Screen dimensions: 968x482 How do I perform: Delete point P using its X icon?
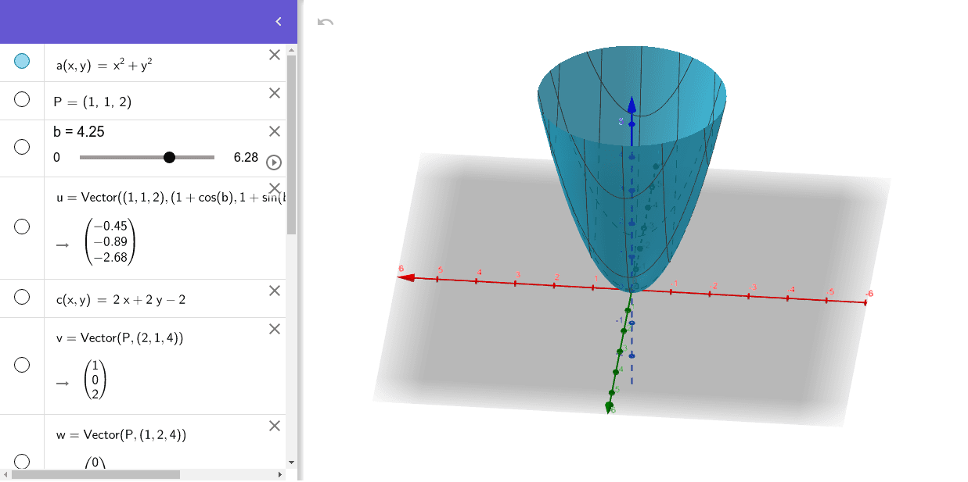[274, 93]
